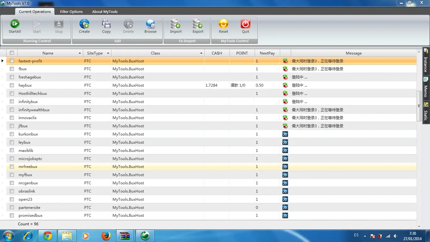Click the blue feed icon in the open23 row

click(x=285, y=199)
